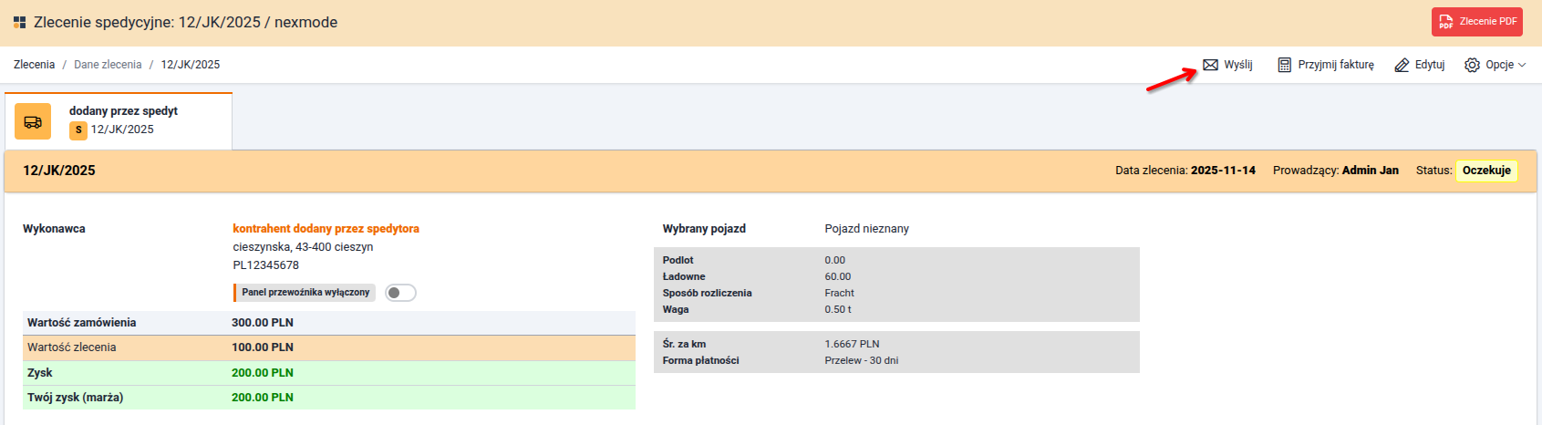Open the Oczekuje status badge
1542x425 pixels.
pyautogui.click(x=1486, y=171)
